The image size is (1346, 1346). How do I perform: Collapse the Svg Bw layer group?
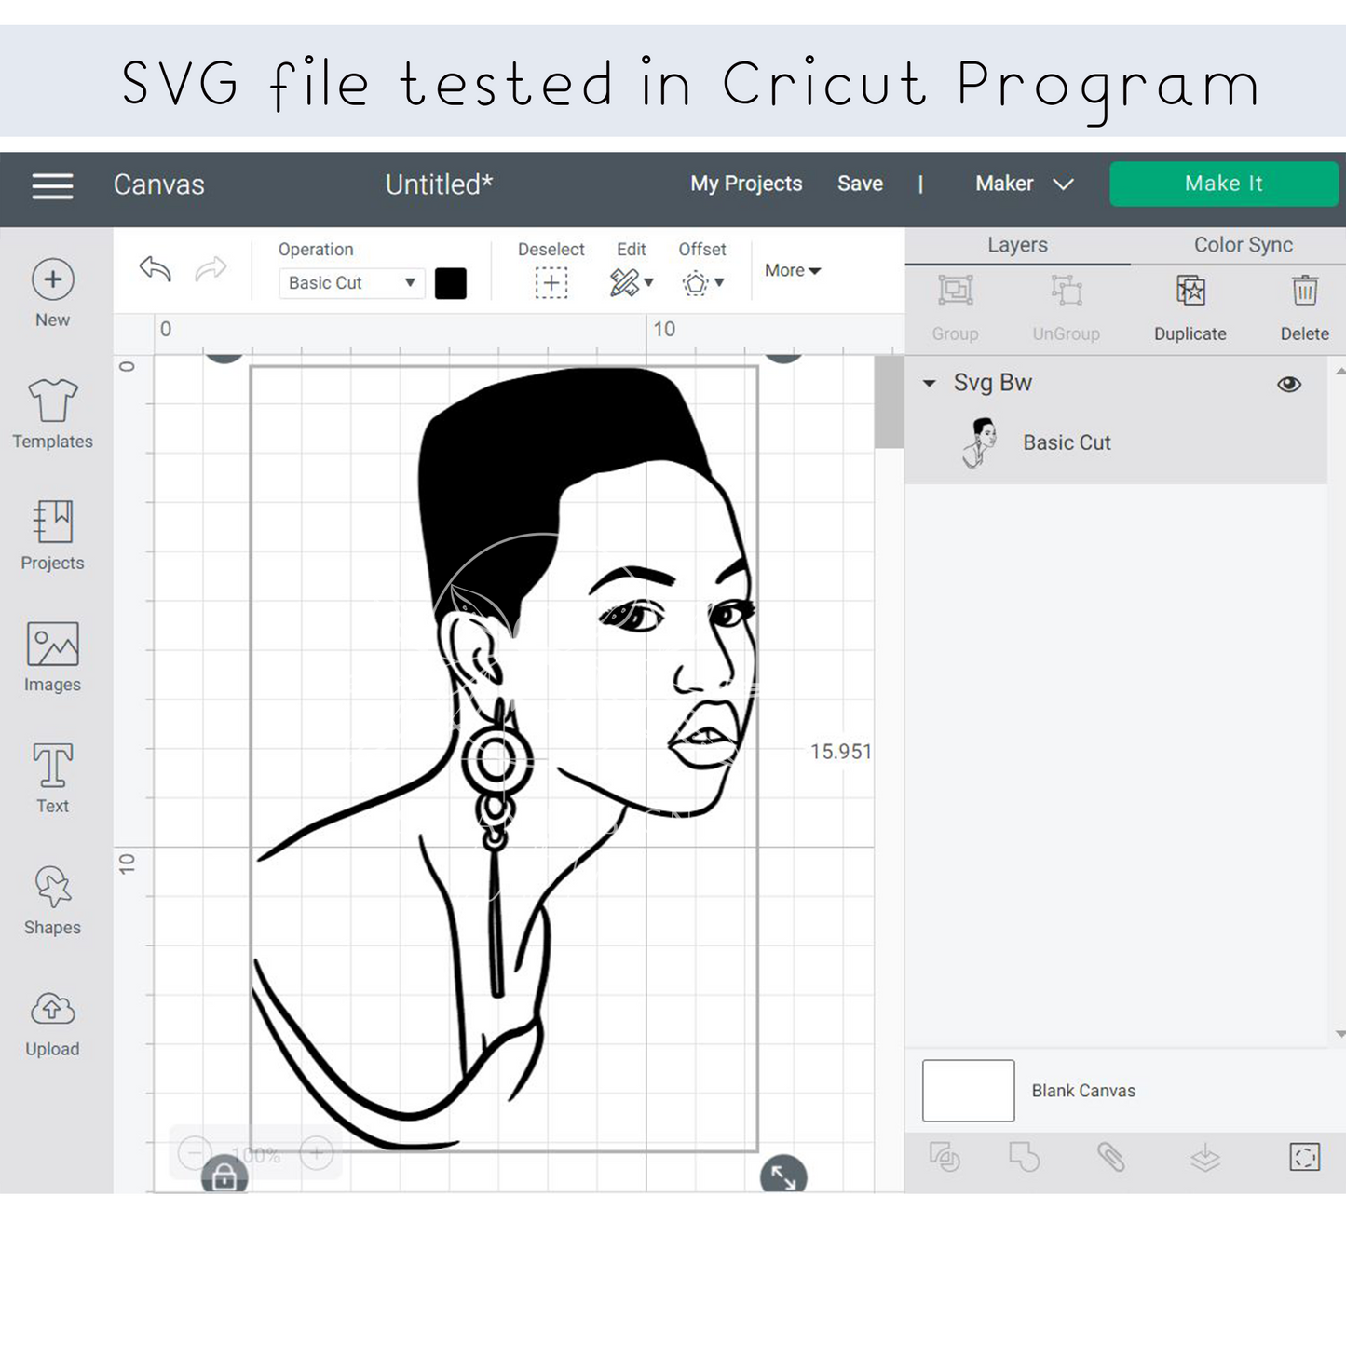(x=929, y=384)
